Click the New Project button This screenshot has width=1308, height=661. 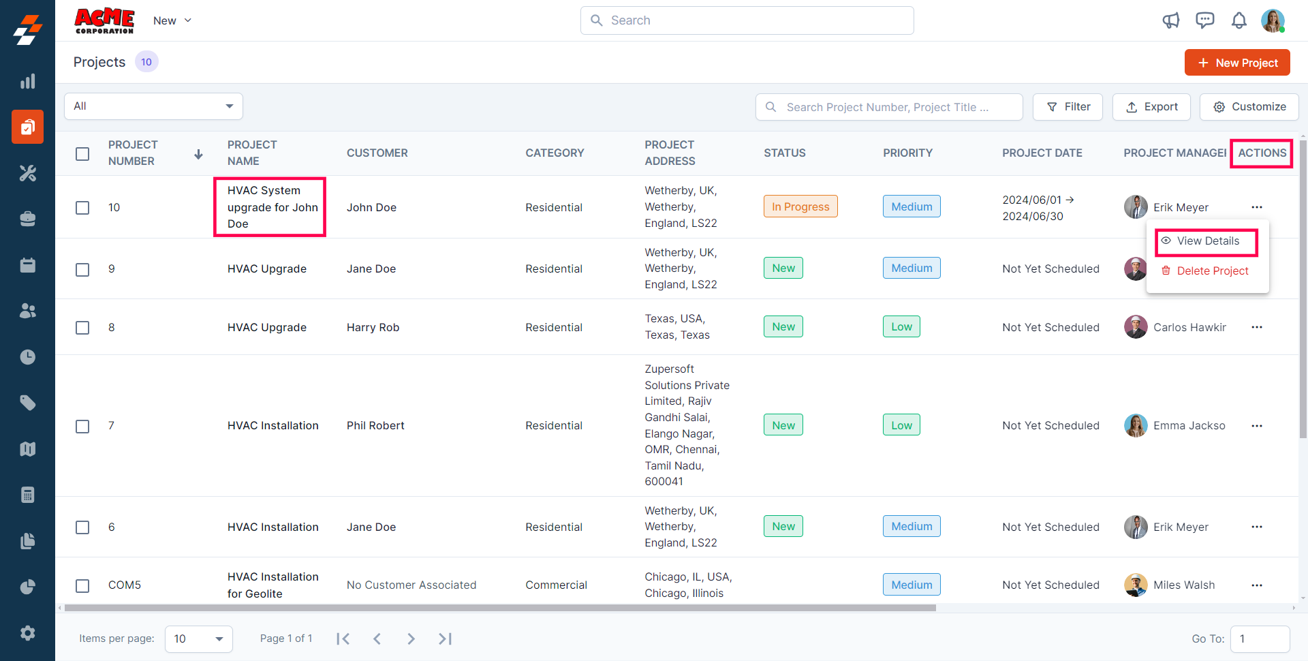(x=1236, y=63)
